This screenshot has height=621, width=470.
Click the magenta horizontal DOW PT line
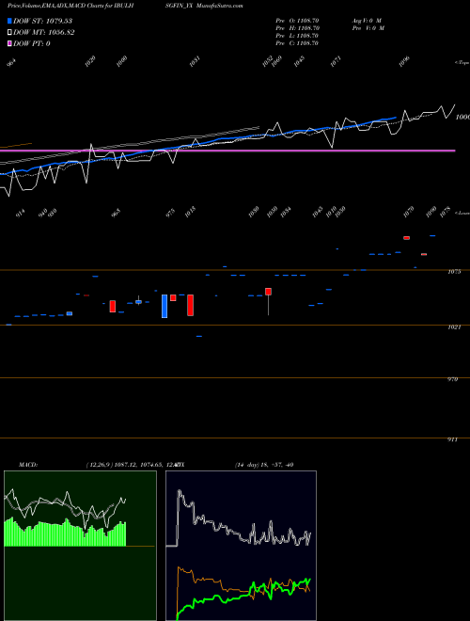(x=227, y=151)
